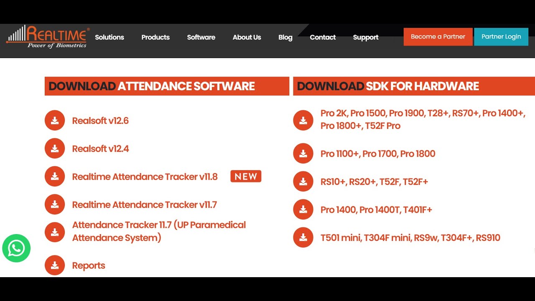Open the Contact page
Screen dimensions: 535x301
[x=323, y=37]
